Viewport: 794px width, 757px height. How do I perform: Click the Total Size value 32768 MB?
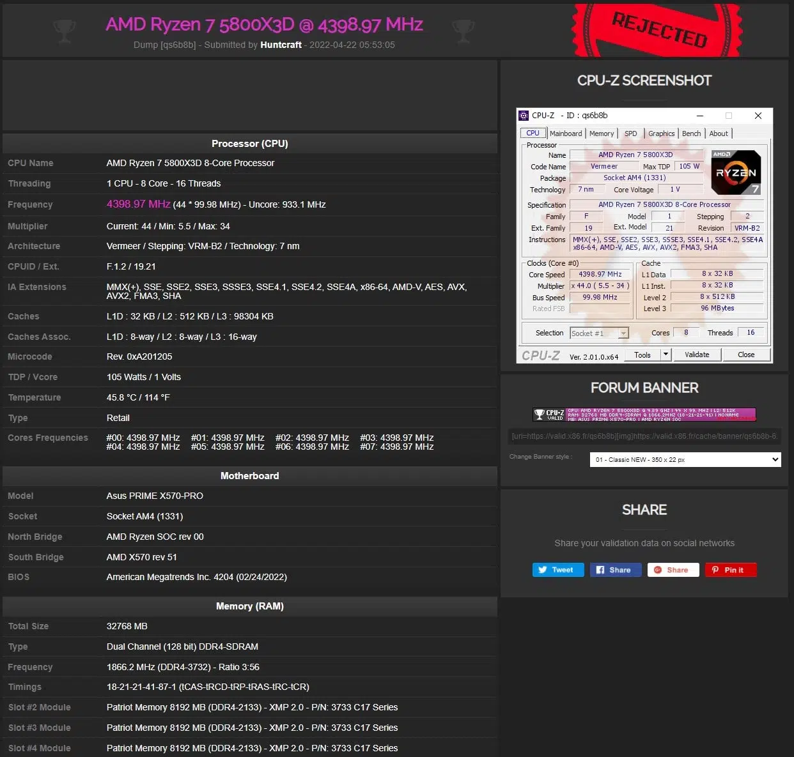(x=127, y=626)
